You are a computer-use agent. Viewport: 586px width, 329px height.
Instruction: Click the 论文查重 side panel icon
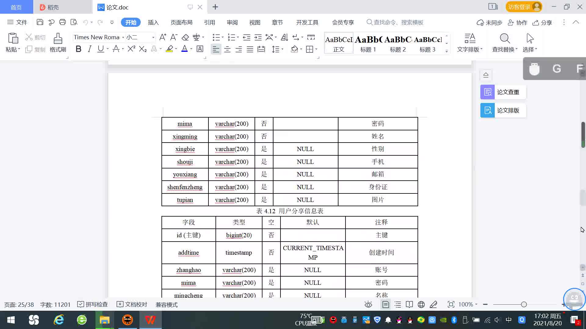click(x=487, y=92)
